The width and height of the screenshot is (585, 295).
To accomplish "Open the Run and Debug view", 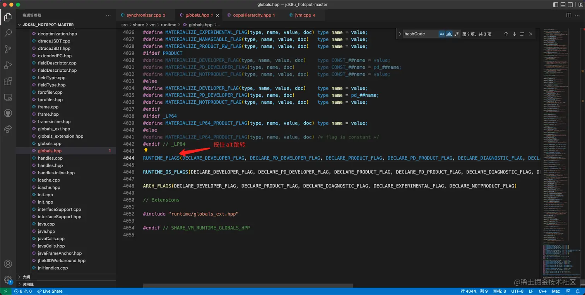I will [x=8, y=66].
